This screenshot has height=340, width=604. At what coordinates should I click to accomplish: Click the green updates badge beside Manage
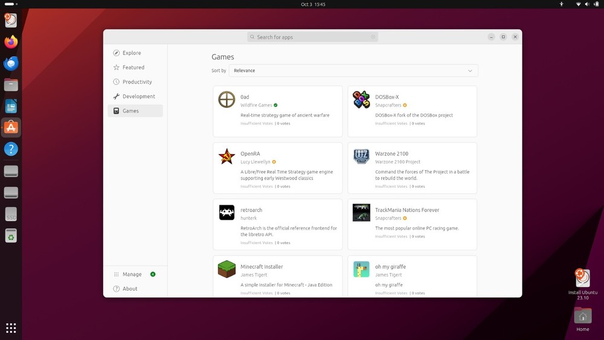pos(153,274)
